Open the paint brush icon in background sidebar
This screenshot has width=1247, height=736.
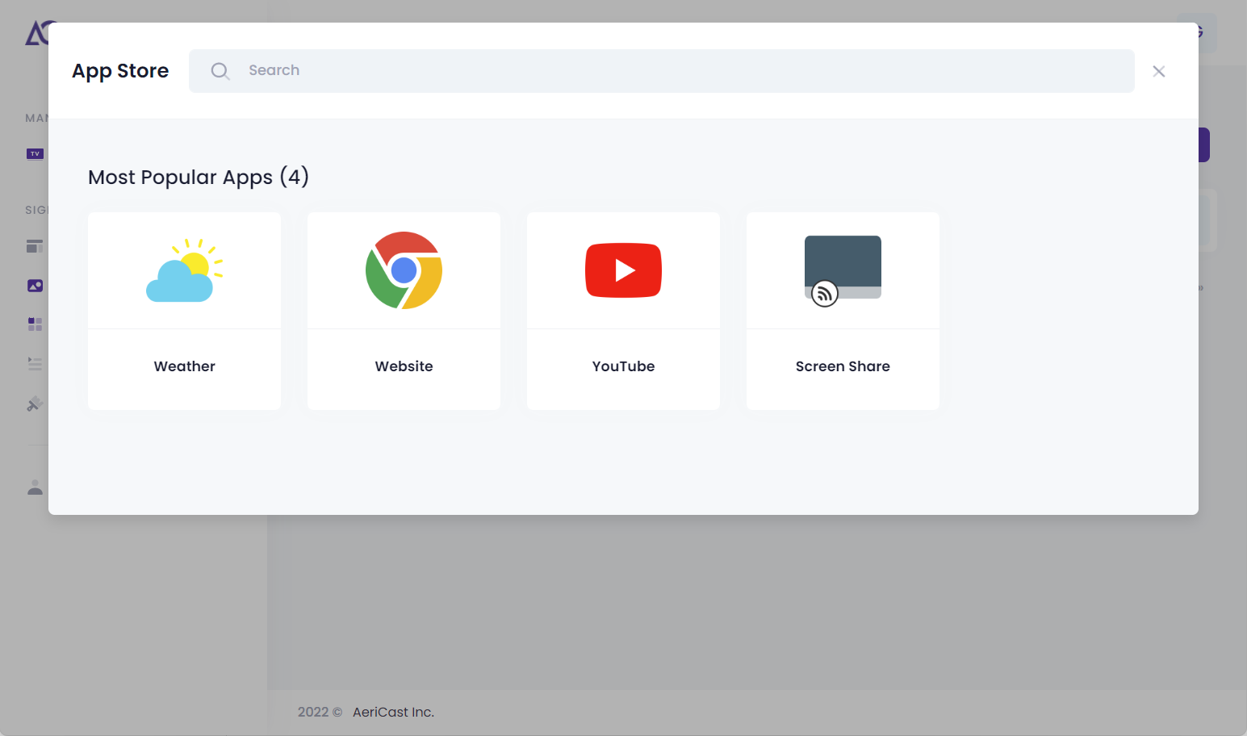coord(35,404)
